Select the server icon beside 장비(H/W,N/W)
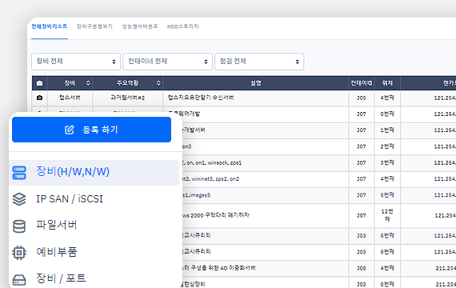Viewport: 456px width, 288px height. point(19,172)
